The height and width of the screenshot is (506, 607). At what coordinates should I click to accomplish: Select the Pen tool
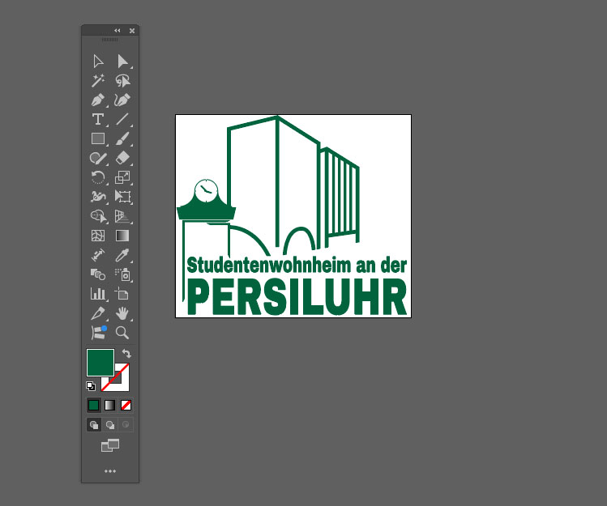(98, 100)
